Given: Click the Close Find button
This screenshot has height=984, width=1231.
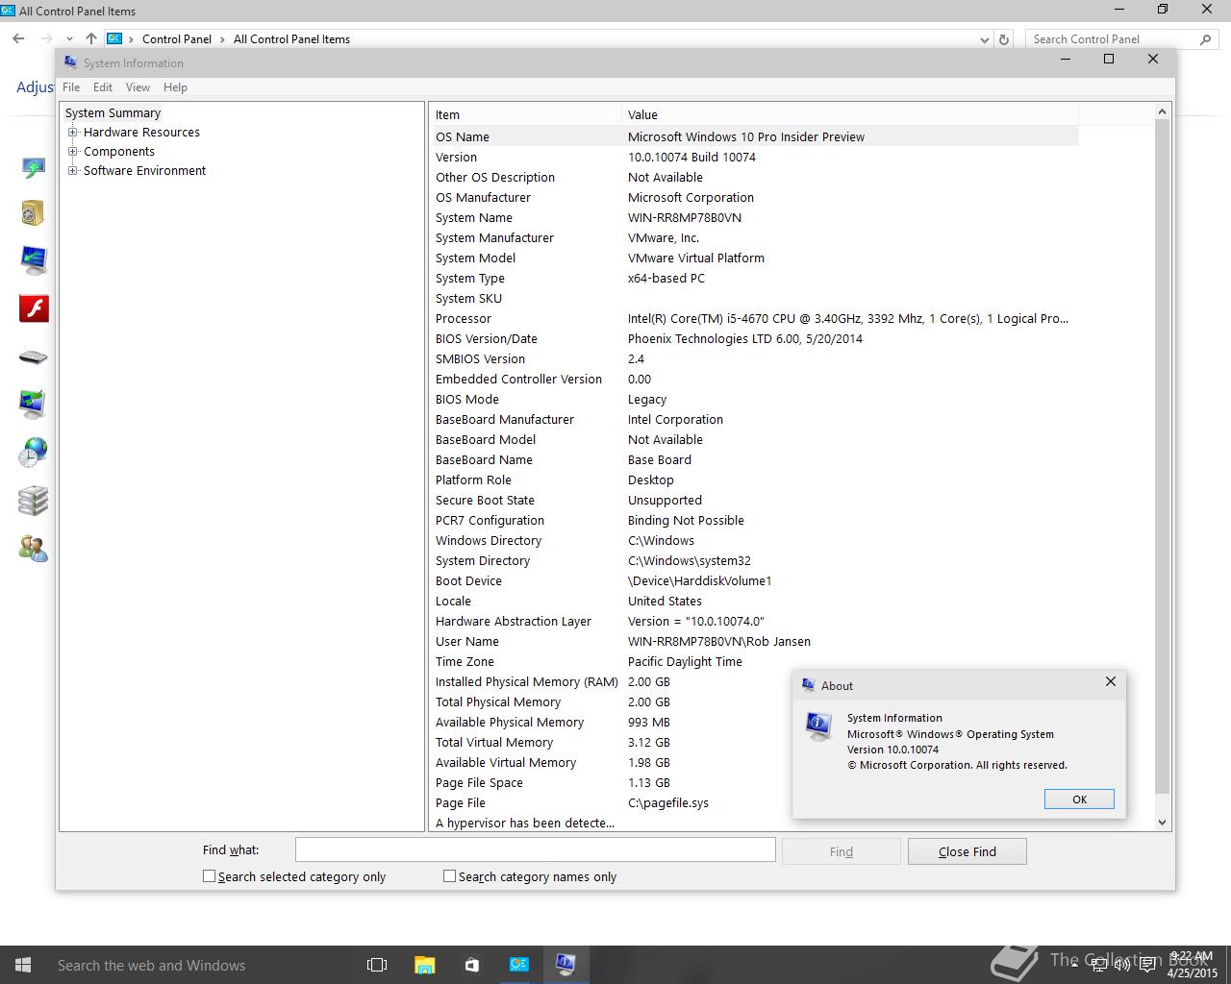Looking at the screenshot, I should point(967,851).
